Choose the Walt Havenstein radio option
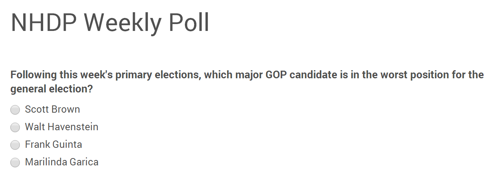Screen dimensions: 495x181 (x=15, y=128)
